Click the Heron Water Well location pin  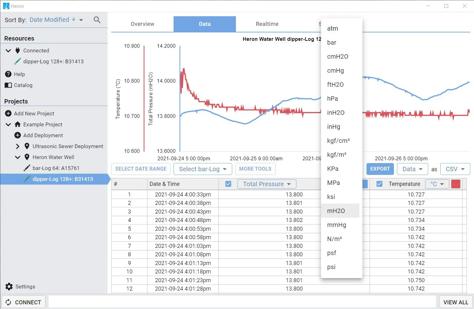click(27, 157)
